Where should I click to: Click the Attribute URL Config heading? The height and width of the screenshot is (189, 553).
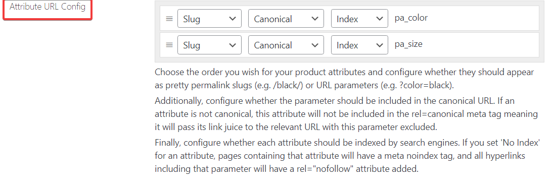tap(47, 7)
